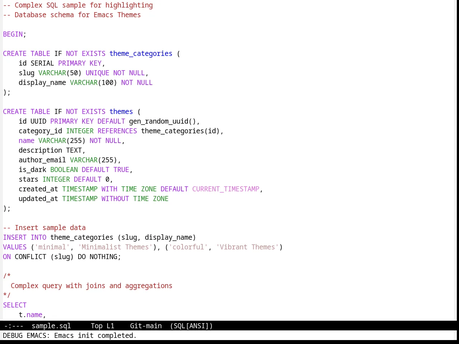Click the opening comment marker /*
Viewport: 459px width, 344px height.
[x=7, y=276]
